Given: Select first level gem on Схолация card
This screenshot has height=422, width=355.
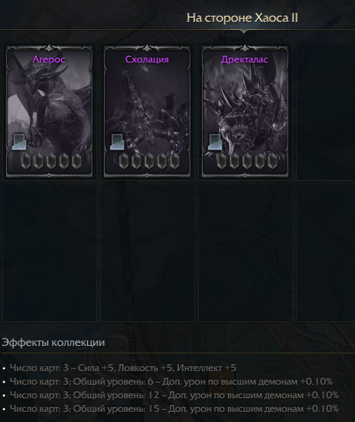Looking at the screenshot, I should [124, 161].
